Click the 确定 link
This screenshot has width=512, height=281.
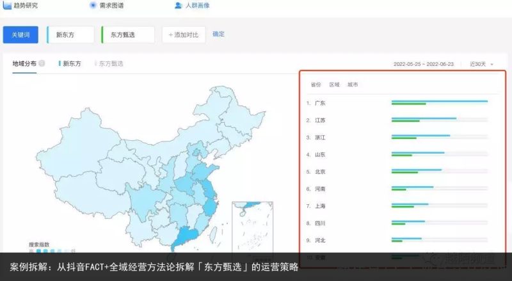218,34
